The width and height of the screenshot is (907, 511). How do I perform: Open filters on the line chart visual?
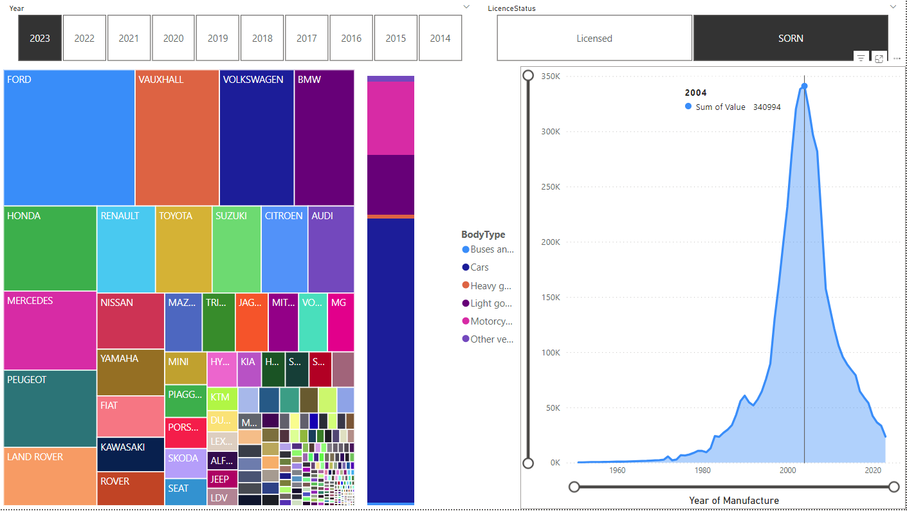tap(861, 58)
